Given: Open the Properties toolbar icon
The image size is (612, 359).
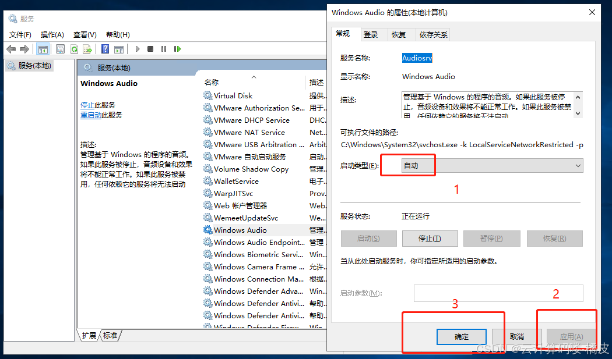Looking at the screenshot, I should coord(60,49).
